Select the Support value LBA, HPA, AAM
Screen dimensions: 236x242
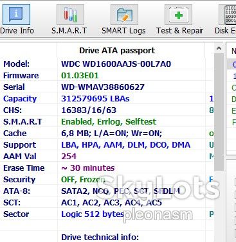point(126,145)
